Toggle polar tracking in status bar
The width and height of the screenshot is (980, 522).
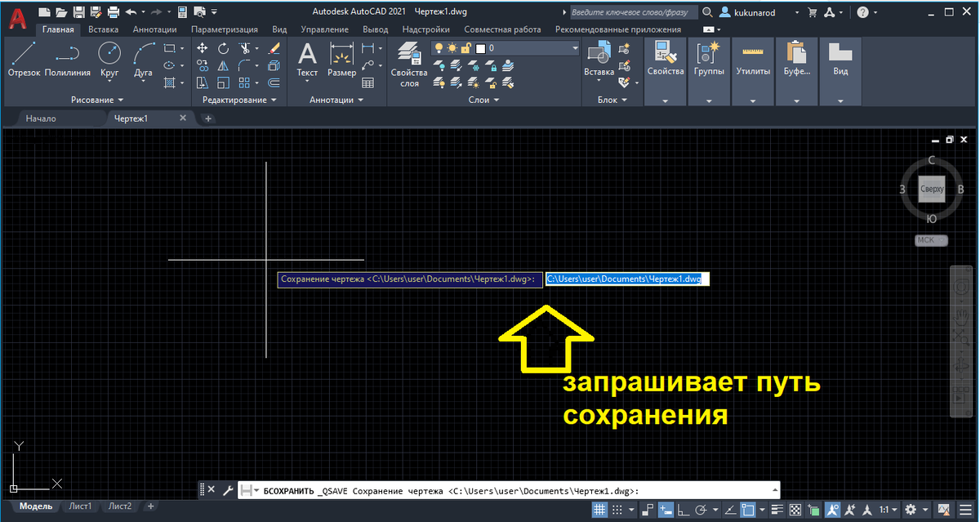click(701, 509)
